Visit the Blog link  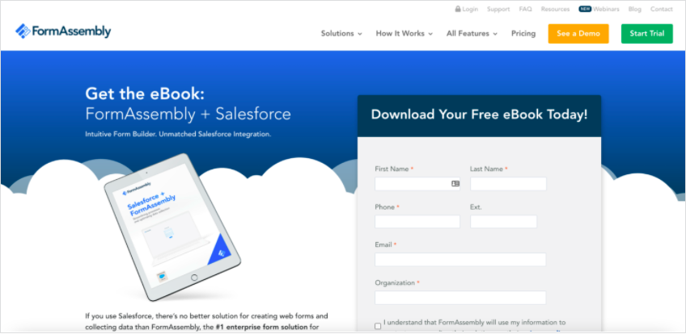coord(634,10)
